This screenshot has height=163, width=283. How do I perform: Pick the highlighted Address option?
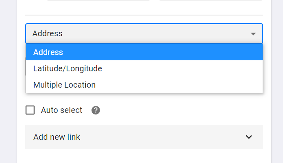[144, 52]
